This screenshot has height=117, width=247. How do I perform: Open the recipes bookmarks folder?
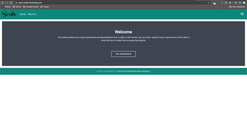click(45, 7)
